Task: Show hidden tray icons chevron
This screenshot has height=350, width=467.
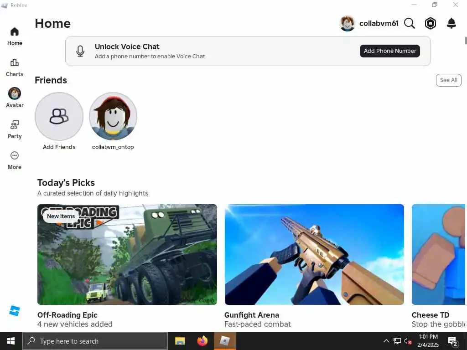Action: click(386, 341)
